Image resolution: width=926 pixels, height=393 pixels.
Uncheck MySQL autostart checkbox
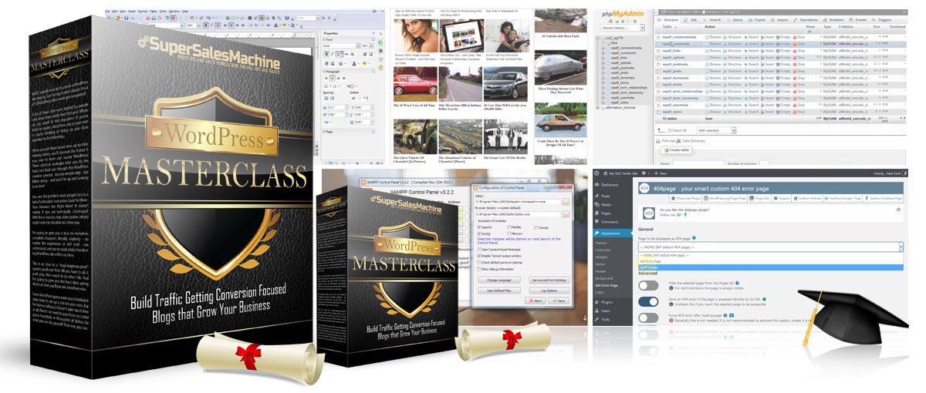479,233
